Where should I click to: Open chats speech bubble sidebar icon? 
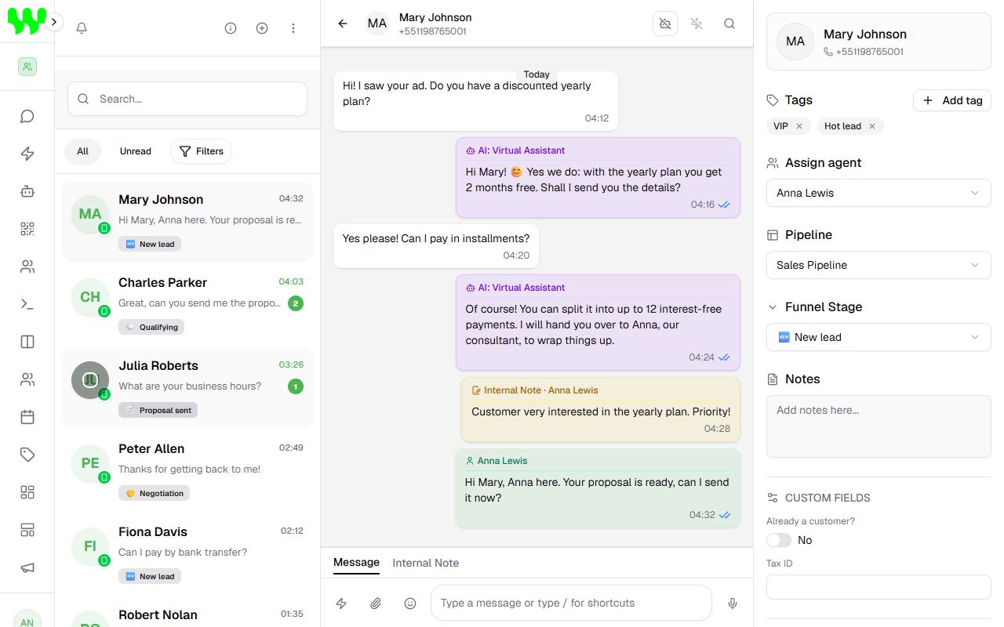click(x=27, y=117)
